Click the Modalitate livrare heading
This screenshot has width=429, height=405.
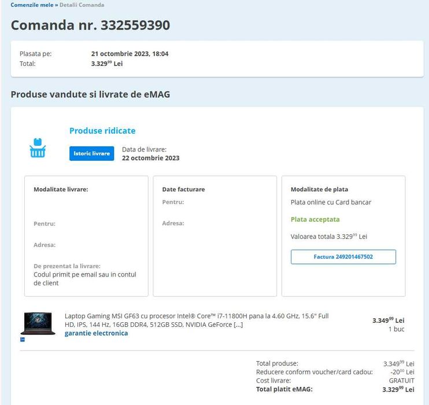tap(61, 190)
